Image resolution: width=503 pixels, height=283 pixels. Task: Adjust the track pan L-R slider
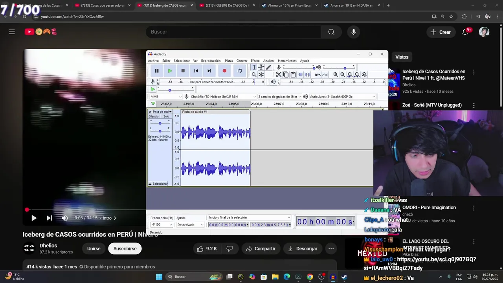pyautogui.click(x=160, y=131)
